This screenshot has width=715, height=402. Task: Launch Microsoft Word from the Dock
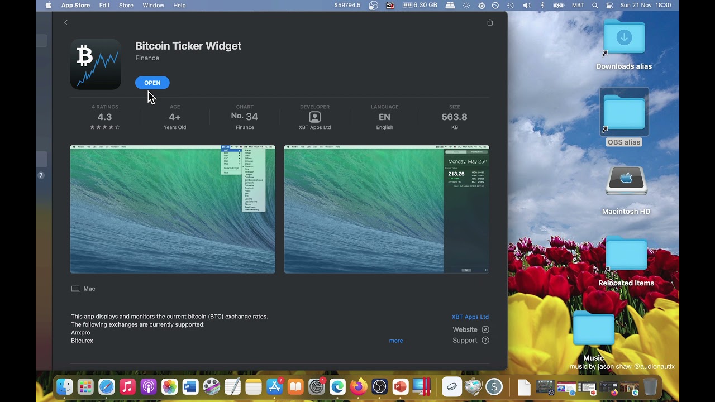point(190,386)
